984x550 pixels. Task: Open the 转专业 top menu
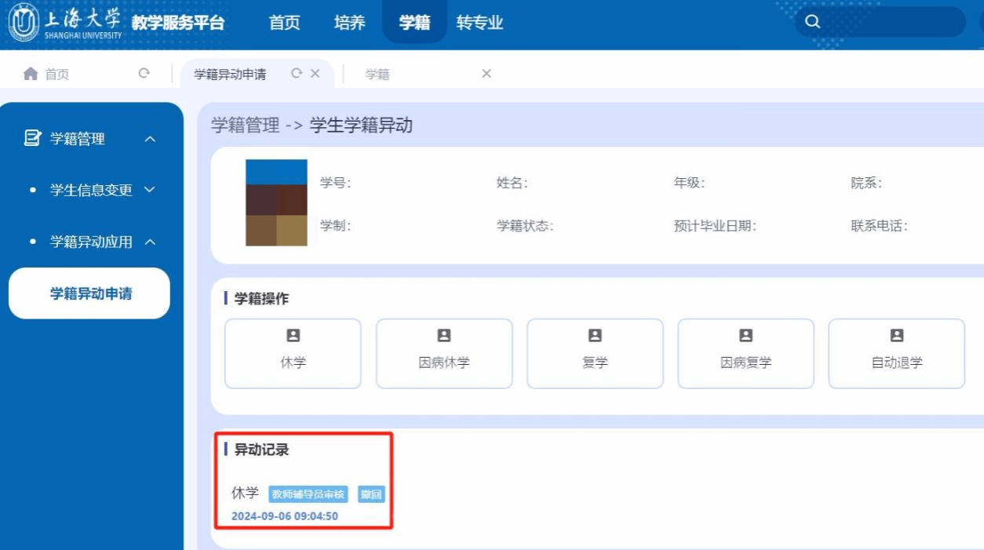(x=479, y=23)
